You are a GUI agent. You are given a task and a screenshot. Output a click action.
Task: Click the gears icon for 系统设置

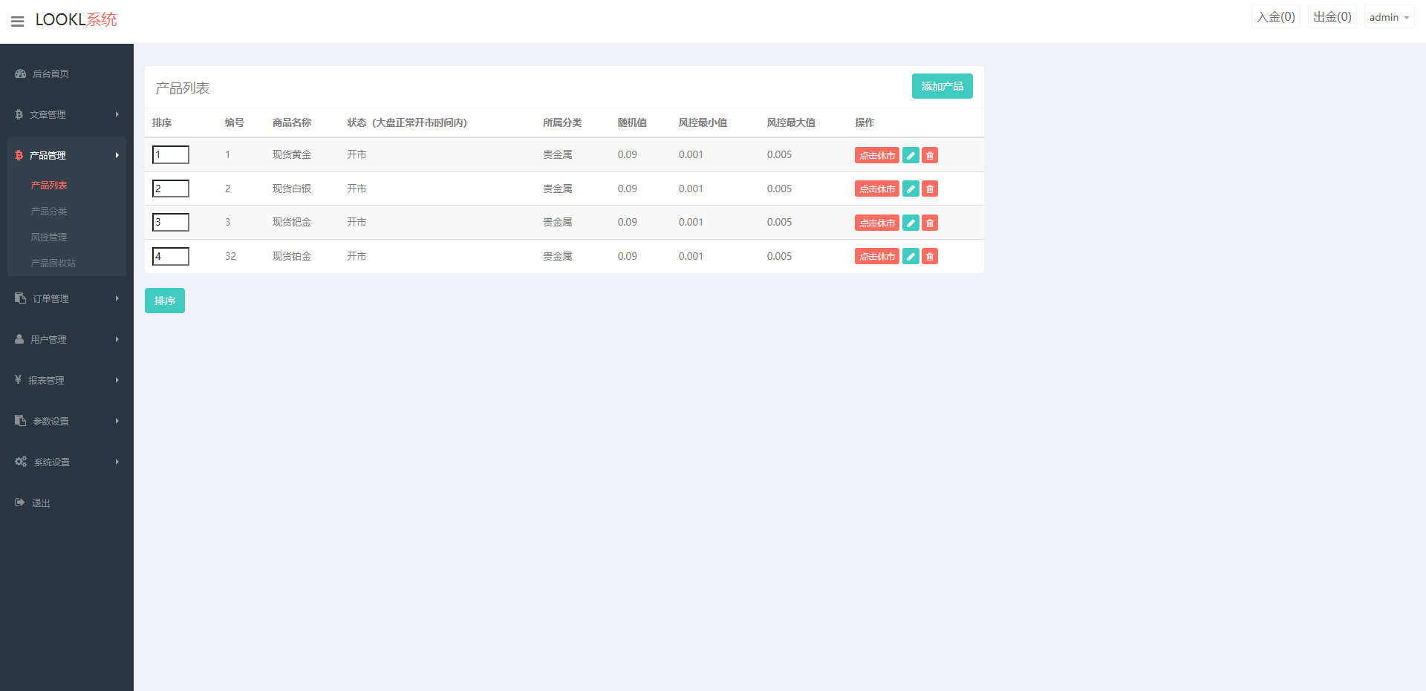[x=21, y=462]
